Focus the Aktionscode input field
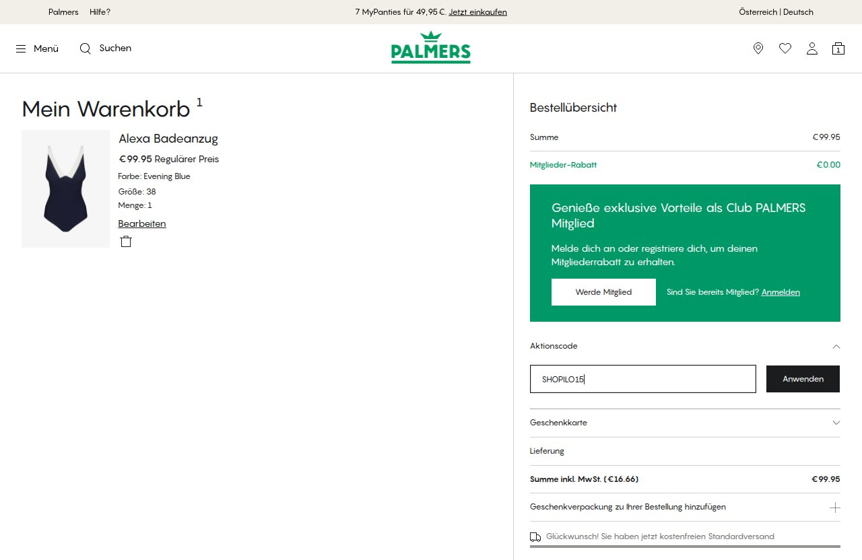 click(643, 379)
